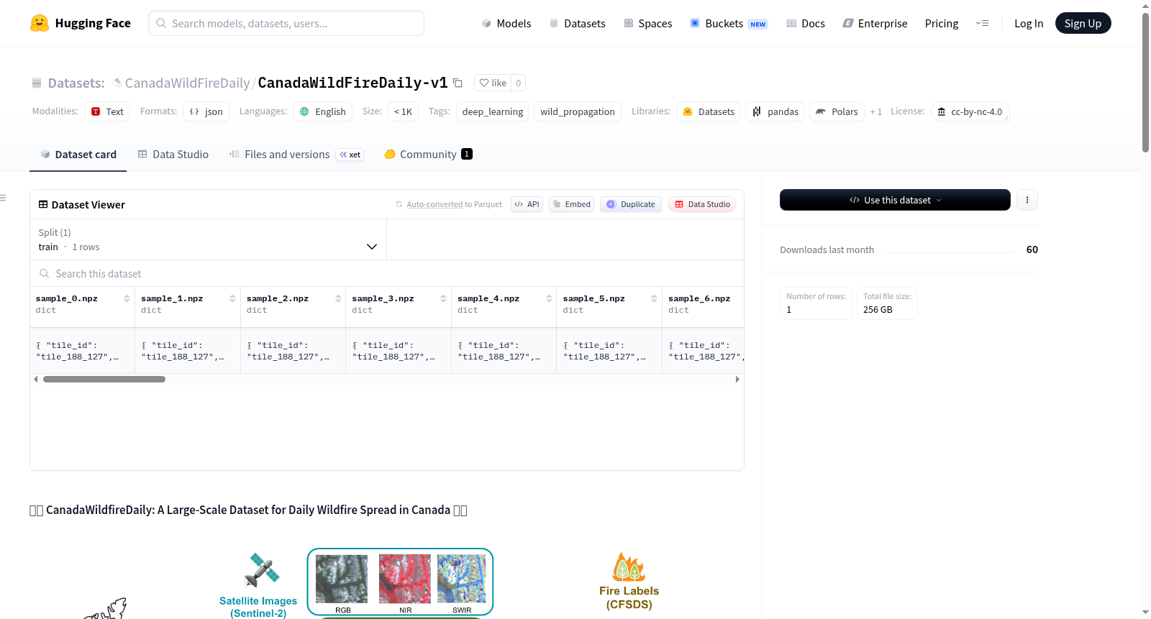
Task: Click the sample_3.npz data cell with tile_id
Action: pyautogui.click(x=399, y=351)
